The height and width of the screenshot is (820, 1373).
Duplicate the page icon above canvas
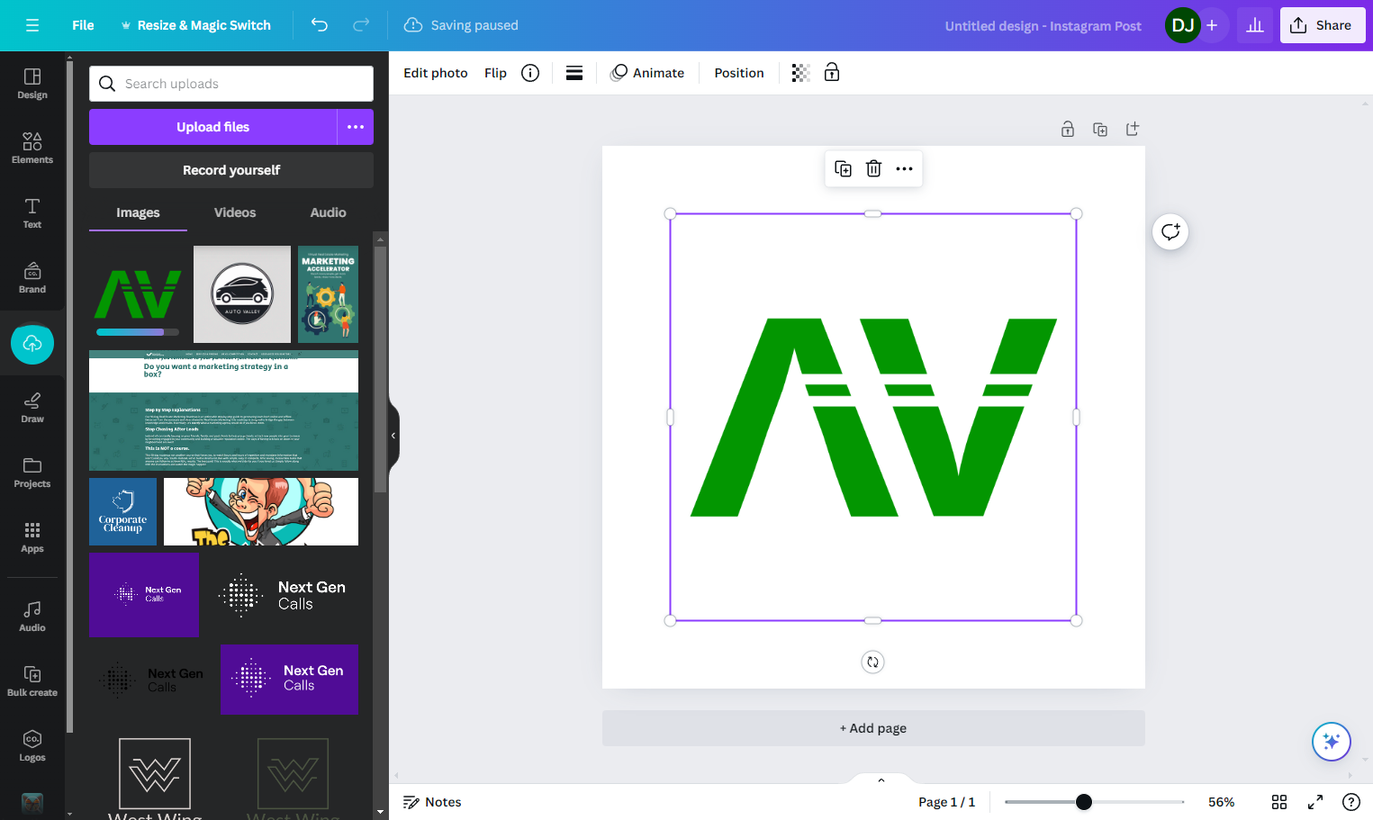(x=1100, y=129)
